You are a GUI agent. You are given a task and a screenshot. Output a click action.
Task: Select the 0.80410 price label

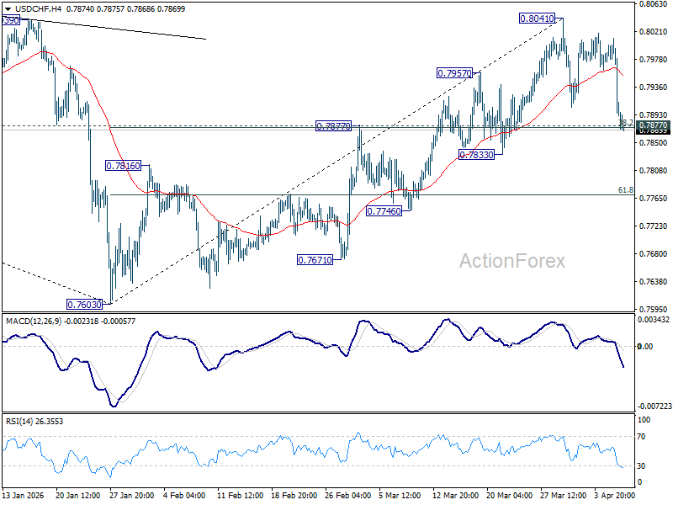(x=537, y=19)
